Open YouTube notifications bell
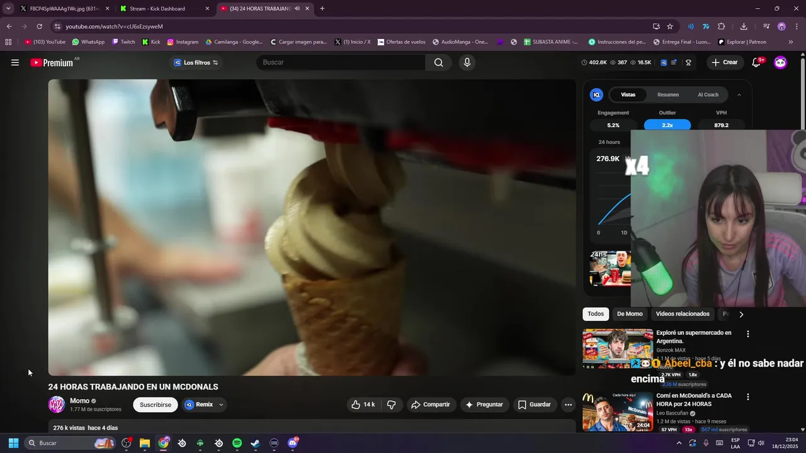 click(x=757, y=62)
